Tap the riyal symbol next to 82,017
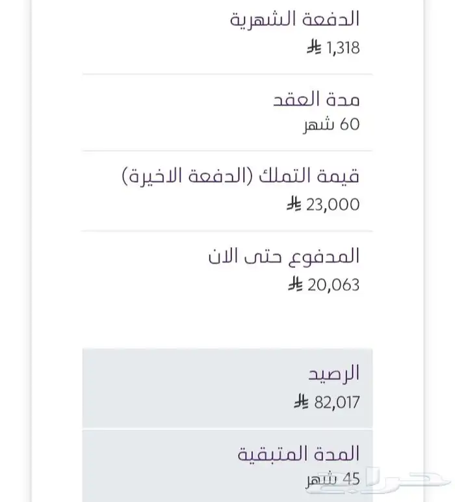The width and height of the screenshot is (455, 502). pyautogui.click(x=300, y=403)
